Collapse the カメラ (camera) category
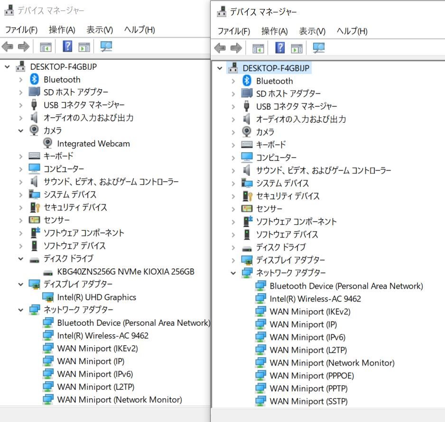The height and width of the screenshot is (422, 445). pos(20,130)
